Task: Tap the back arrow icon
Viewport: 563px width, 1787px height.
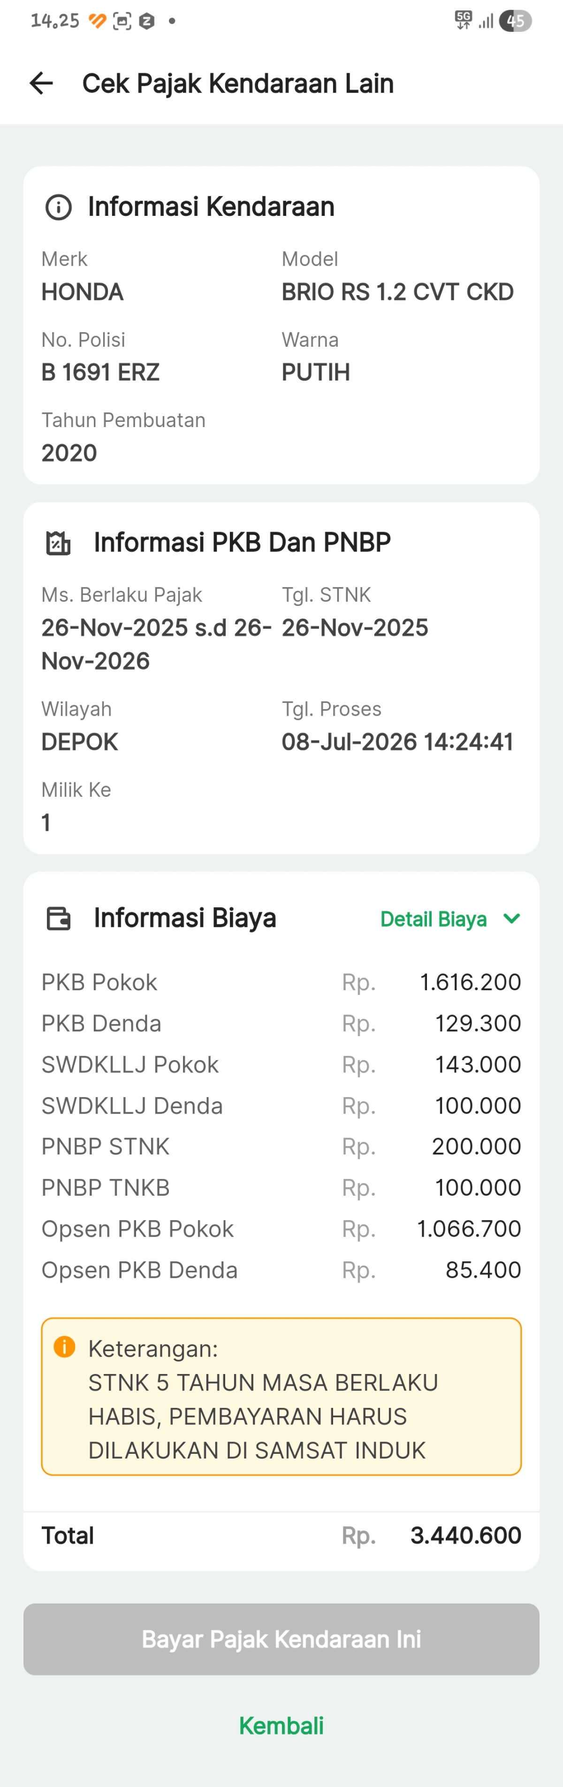Action: click(42, 83)
